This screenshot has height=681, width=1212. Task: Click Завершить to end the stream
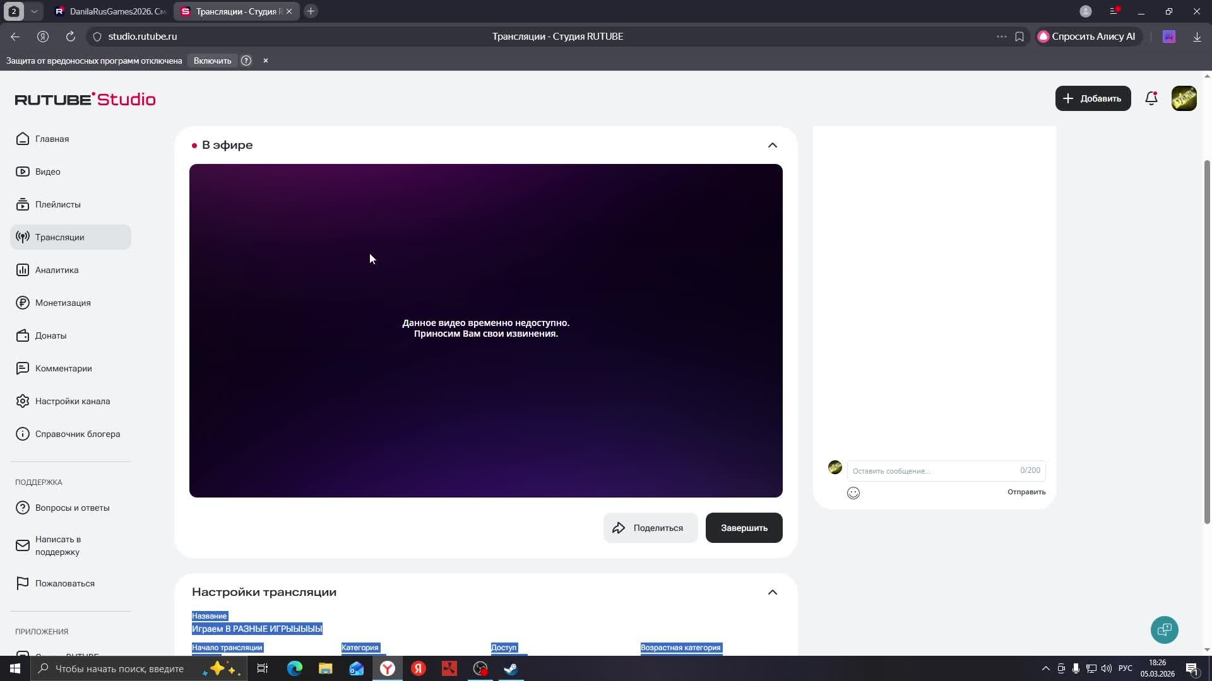pos(744,528)
